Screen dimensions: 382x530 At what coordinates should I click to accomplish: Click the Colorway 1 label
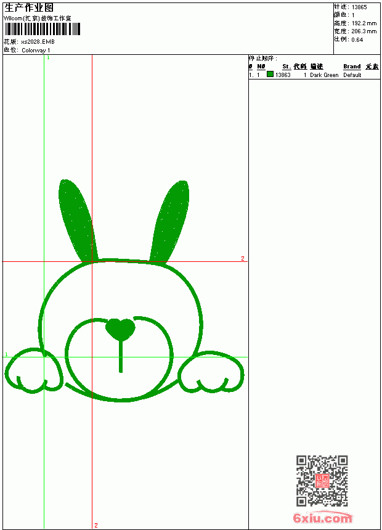pos(36,51)
